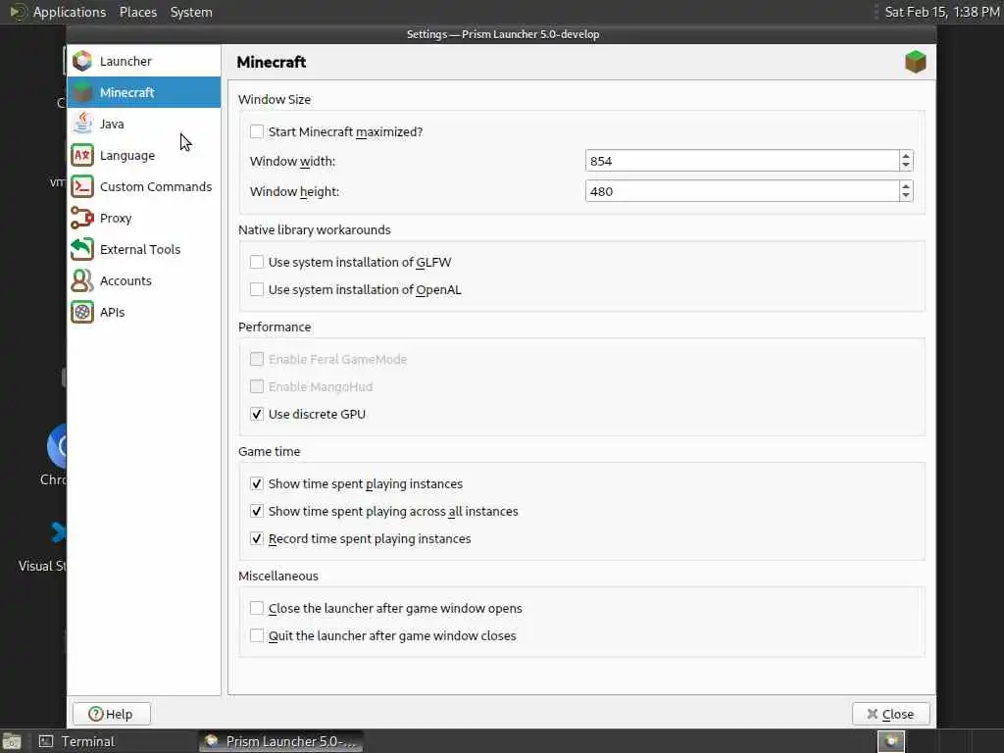Toggle Show time spent playing instances
This screenshot has width=1004, height=753.
[x=257, y=483]
